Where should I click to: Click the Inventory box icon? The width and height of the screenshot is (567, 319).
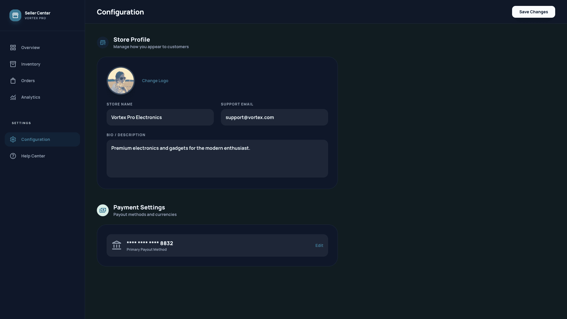point(13,64)
